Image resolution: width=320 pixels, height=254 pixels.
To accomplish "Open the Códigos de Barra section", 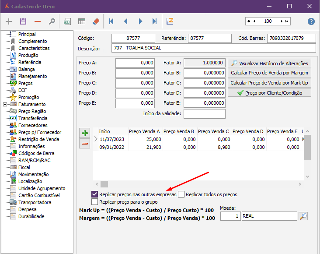I will [x=36, y=153].
